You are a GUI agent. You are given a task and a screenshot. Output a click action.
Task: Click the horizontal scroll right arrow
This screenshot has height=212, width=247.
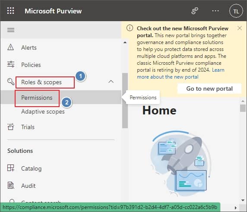pos(236,208)
